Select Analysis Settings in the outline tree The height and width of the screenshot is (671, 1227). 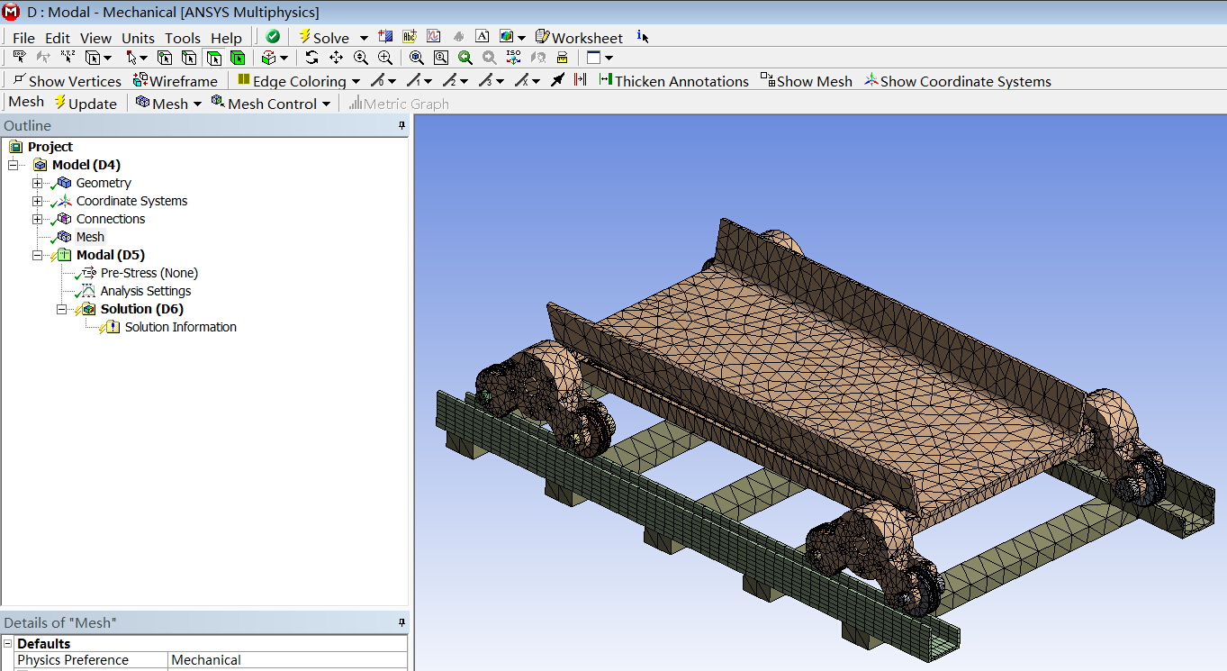[x=145, y=291]
